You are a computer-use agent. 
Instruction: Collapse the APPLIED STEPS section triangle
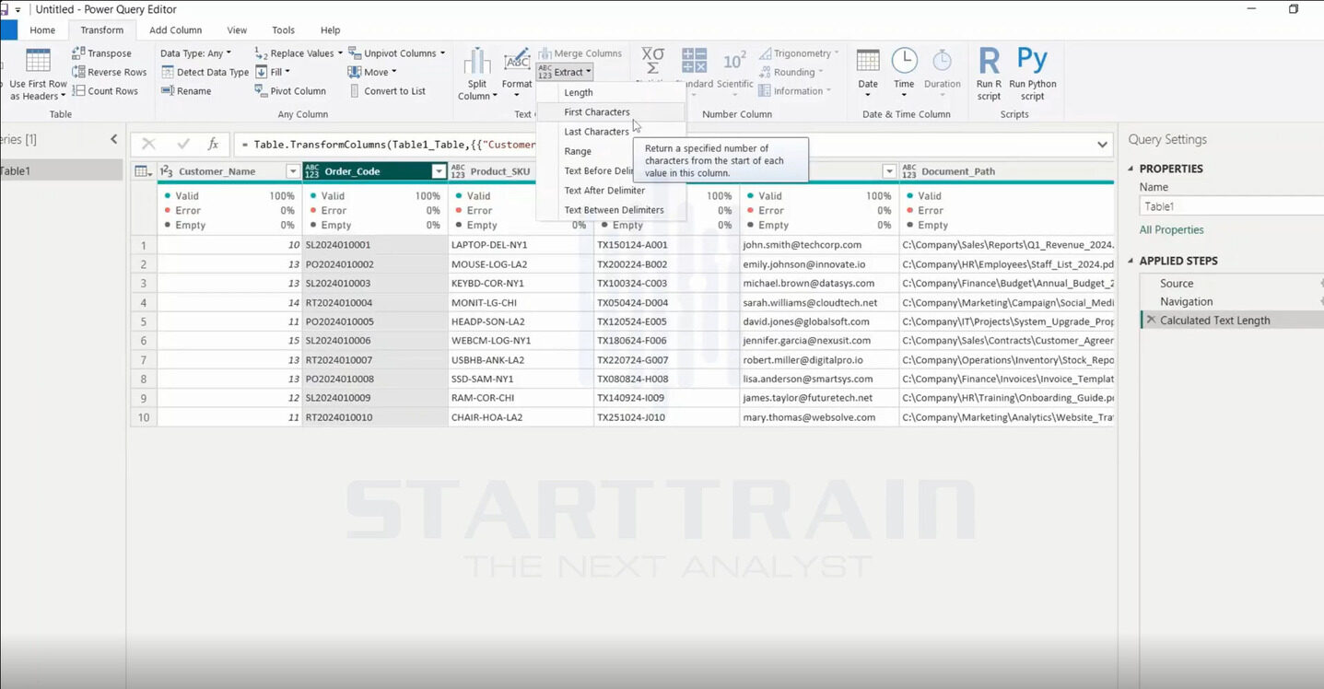coord(1131,261)
